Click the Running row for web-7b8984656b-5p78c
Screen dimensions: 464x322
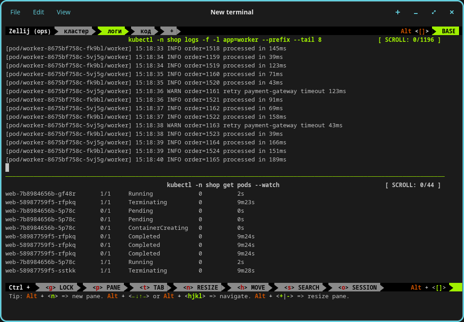125,262
